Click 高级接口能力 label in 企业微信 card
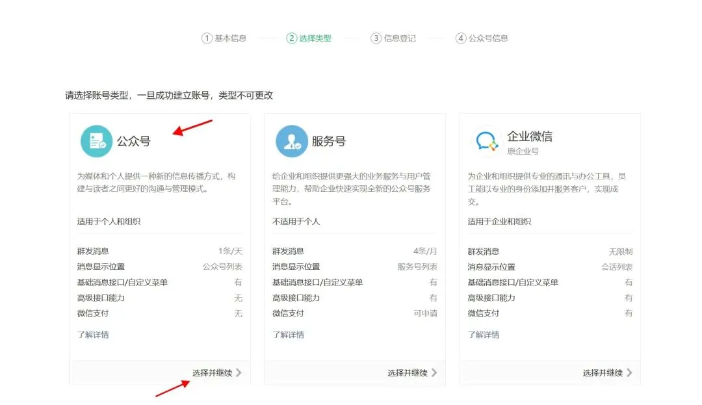The height and width of the screenshot is (405, 702). click(x=491, y=298)
